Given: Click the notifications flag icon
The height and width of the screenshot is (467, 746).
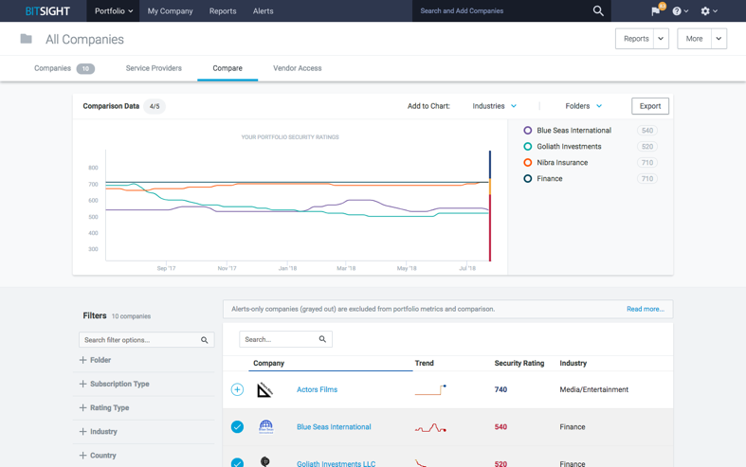Looking at the screenshot, I should 655,11.
